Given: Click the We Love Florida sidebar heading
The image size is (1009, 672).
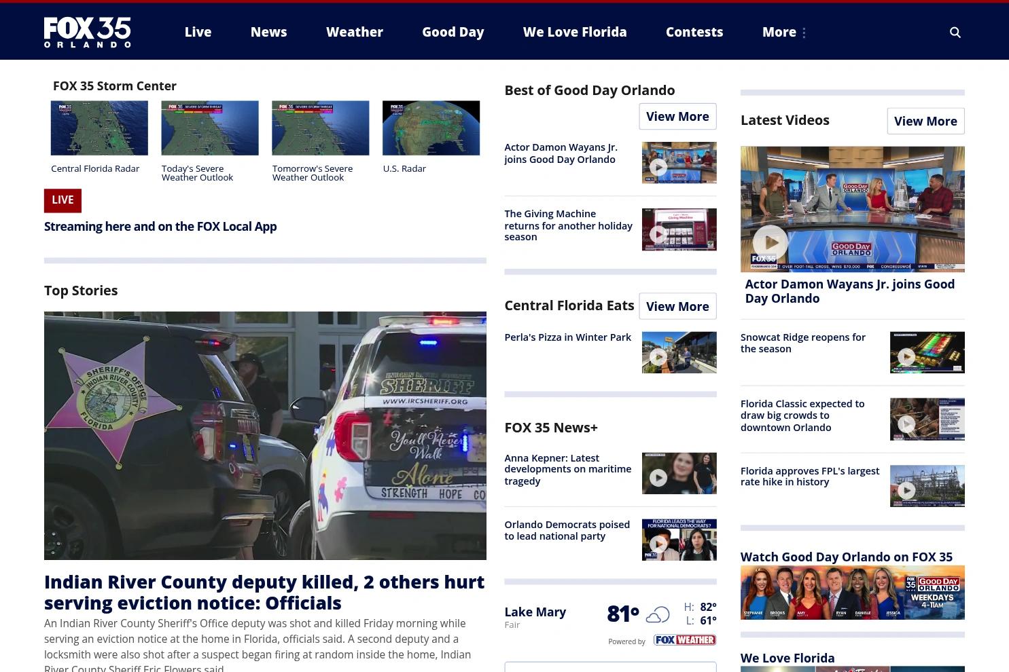Looking at the screenshot, I should click(x=787, y=658).
